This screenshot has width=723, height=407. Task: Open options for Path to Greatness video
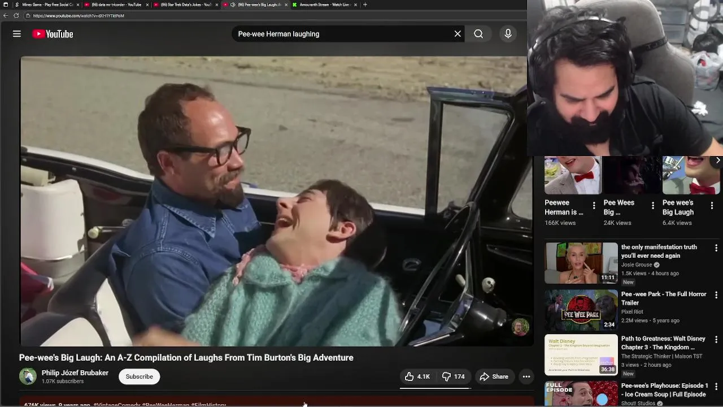tap(716, 340)
